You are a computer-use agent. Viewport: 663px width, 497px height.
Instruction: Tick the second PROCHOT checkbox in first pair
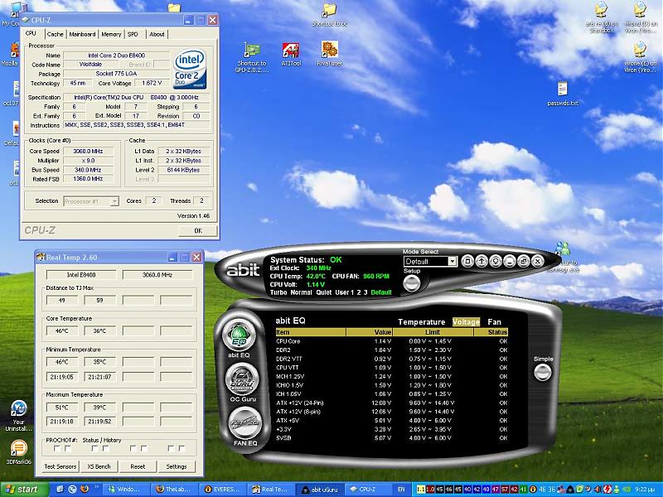point(68,448)
